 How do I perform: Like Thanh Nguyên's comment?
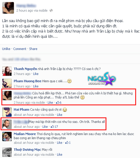[36, 74]
